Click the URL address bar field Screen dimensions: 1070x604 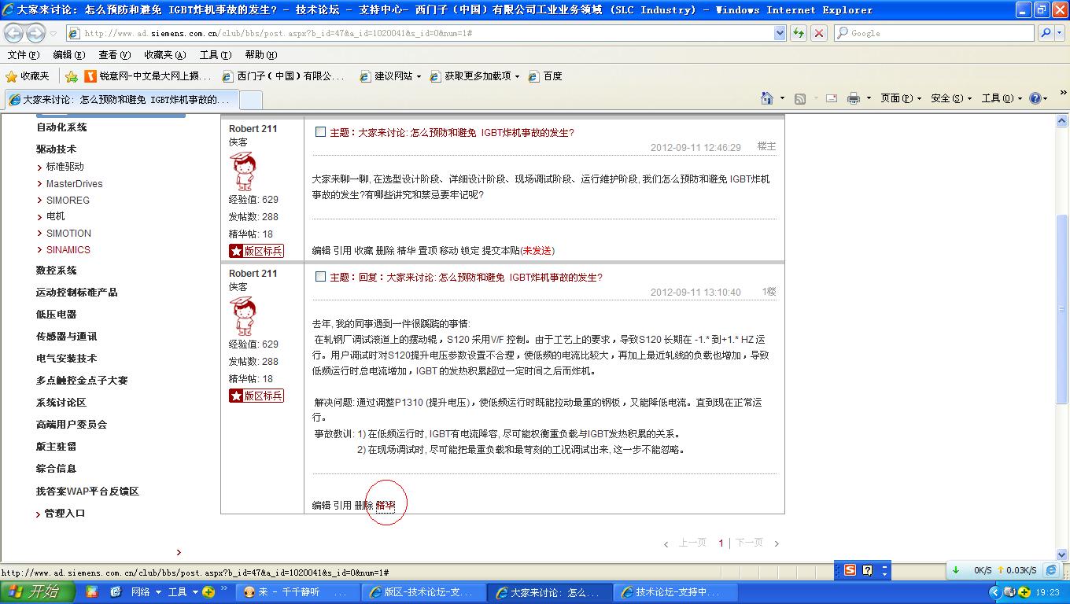point(420,33)
